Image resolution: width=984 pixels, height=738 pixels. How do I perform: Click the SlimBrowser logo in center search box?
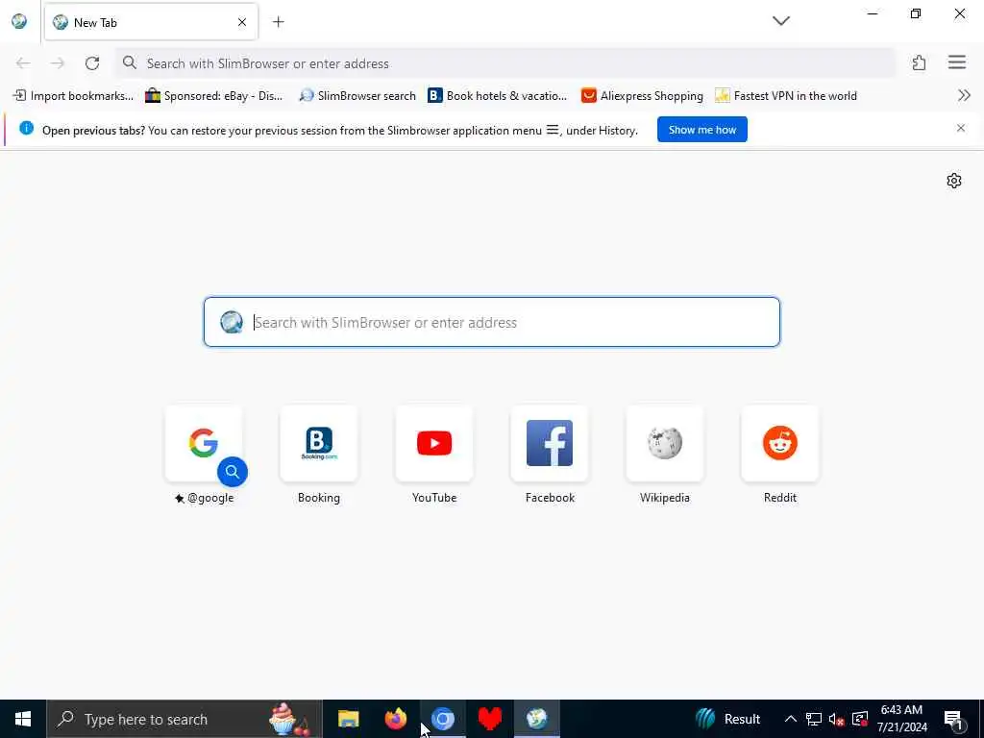tap(232, 322)
